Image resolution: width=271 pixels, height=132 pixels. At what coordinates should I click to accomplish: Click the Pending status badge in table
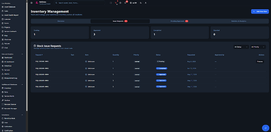coord(160,61)
